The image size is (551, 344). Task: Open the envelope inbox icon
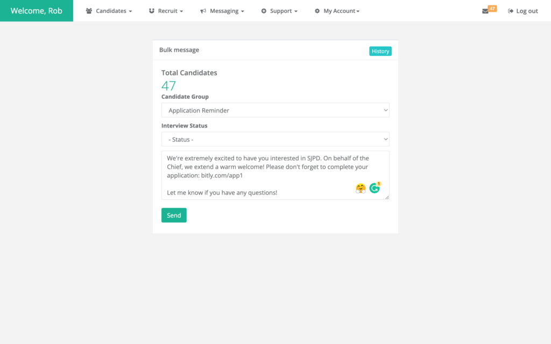click(485, 11)
